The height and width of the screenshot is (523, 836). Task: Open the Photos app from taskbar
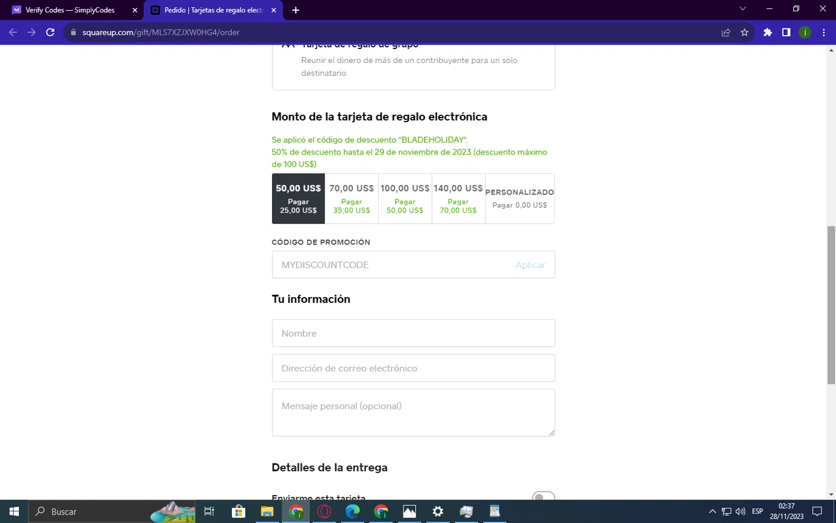coord(409,511)
